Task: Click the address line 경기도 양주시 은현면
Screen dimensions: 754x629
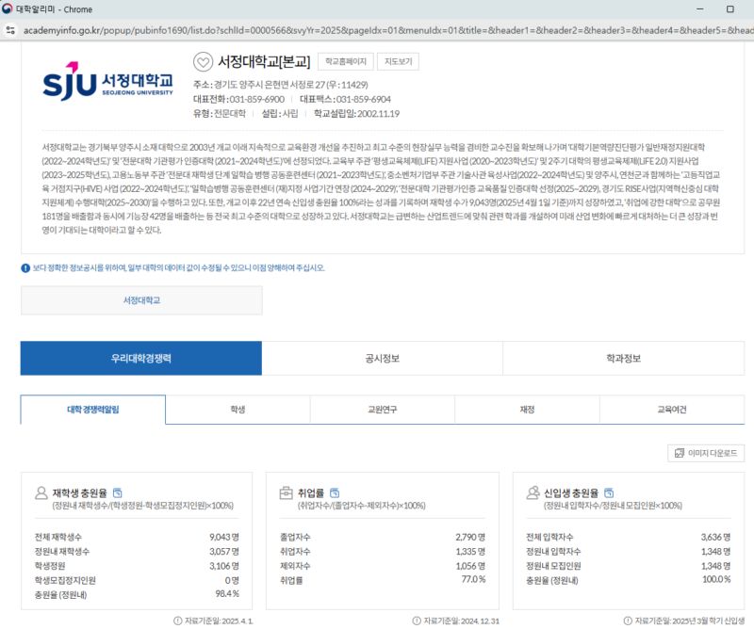Action: coord(281,85)
